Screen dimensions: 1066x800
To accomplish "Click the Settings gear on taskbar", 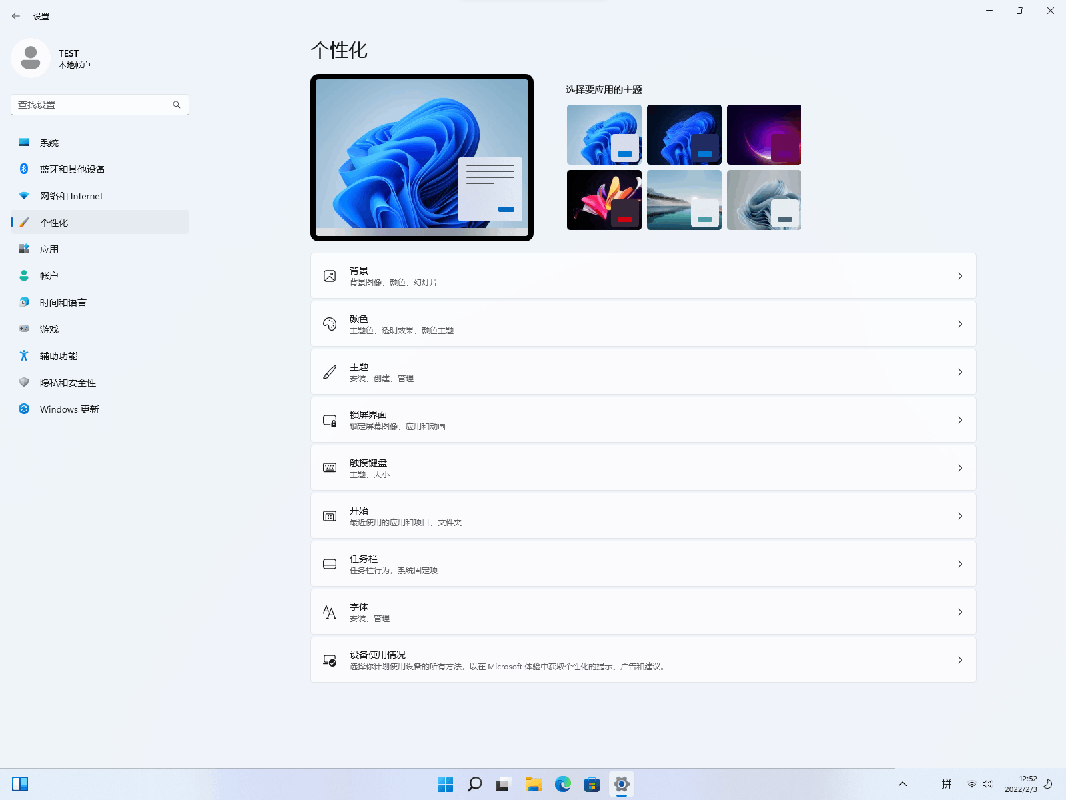I will click(622, 784).
